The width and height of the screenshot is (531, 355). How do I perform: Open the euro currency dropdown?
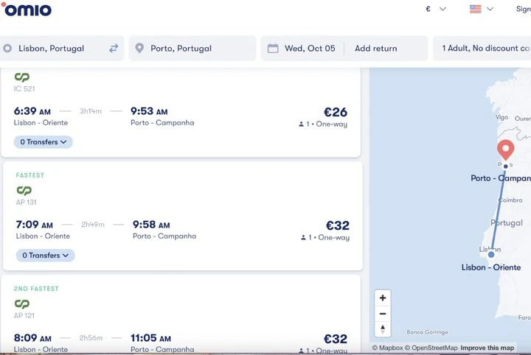[435, 9]
